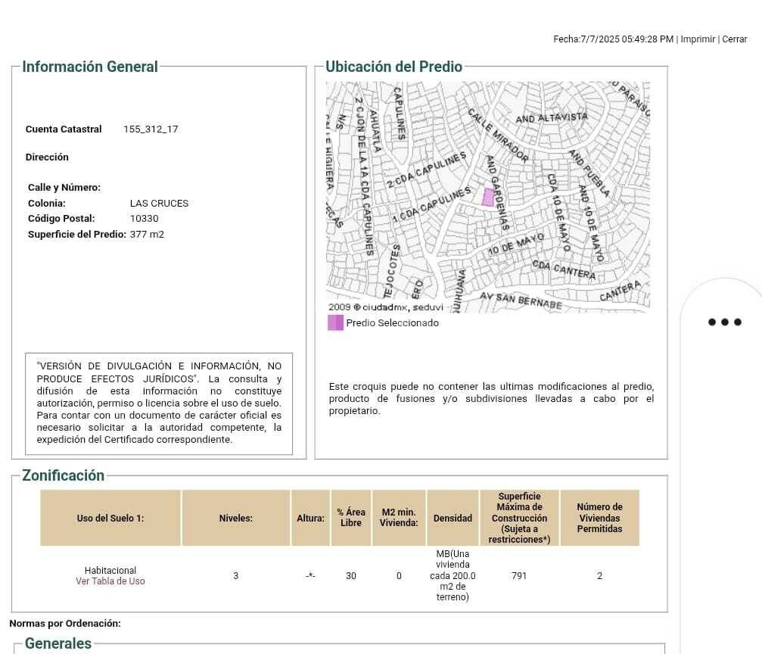Click the highlighted pink parcel on the map

(488, 198)
